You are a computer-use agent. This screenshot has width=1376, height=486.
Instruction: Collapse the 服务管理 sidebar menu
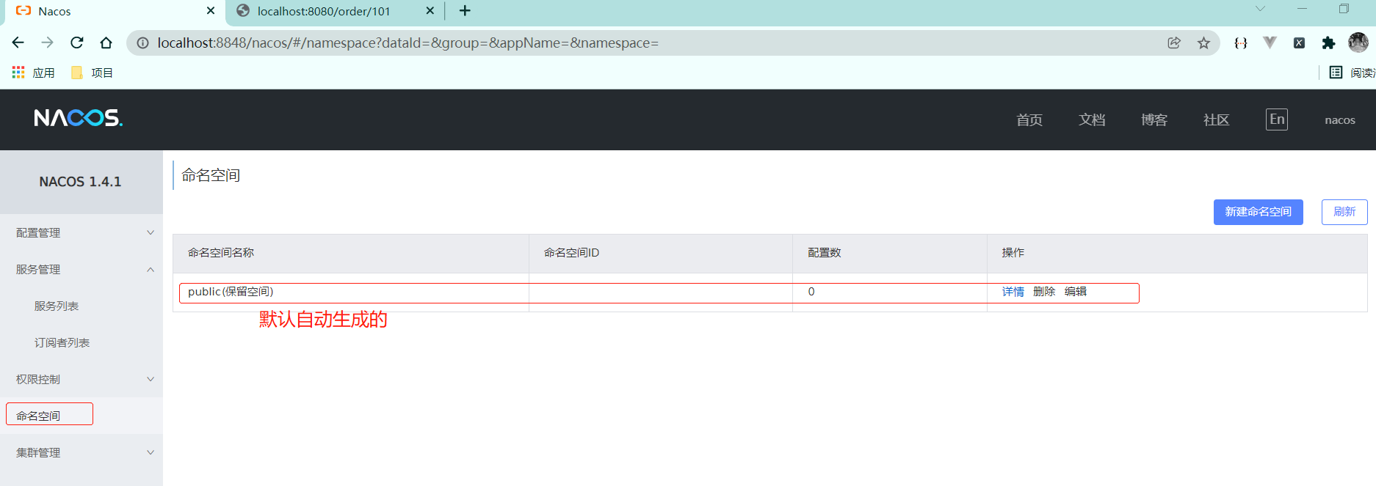coord(82,269)
